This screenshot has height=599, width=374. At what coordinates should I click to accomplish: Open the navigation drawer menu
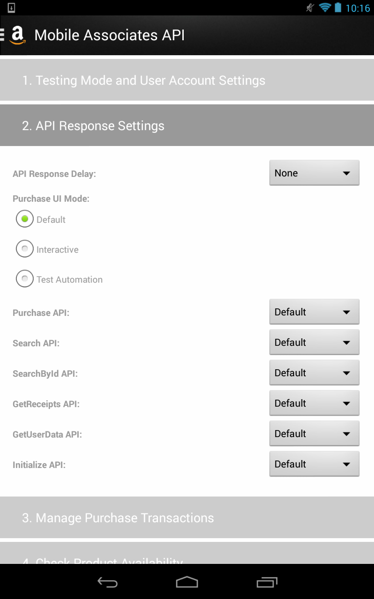click(4, 35)
